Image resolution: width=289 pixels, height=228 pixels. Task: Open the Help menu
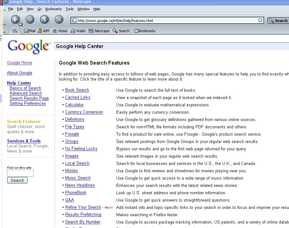96,9
